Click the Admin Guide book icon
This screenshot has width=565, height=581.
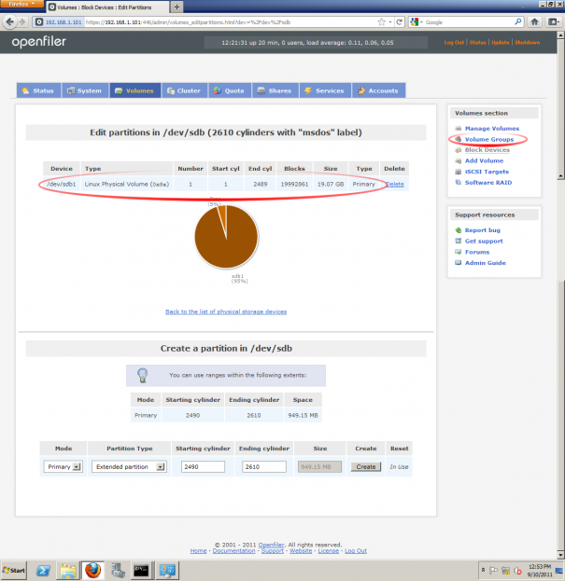[x=459, y=263]
